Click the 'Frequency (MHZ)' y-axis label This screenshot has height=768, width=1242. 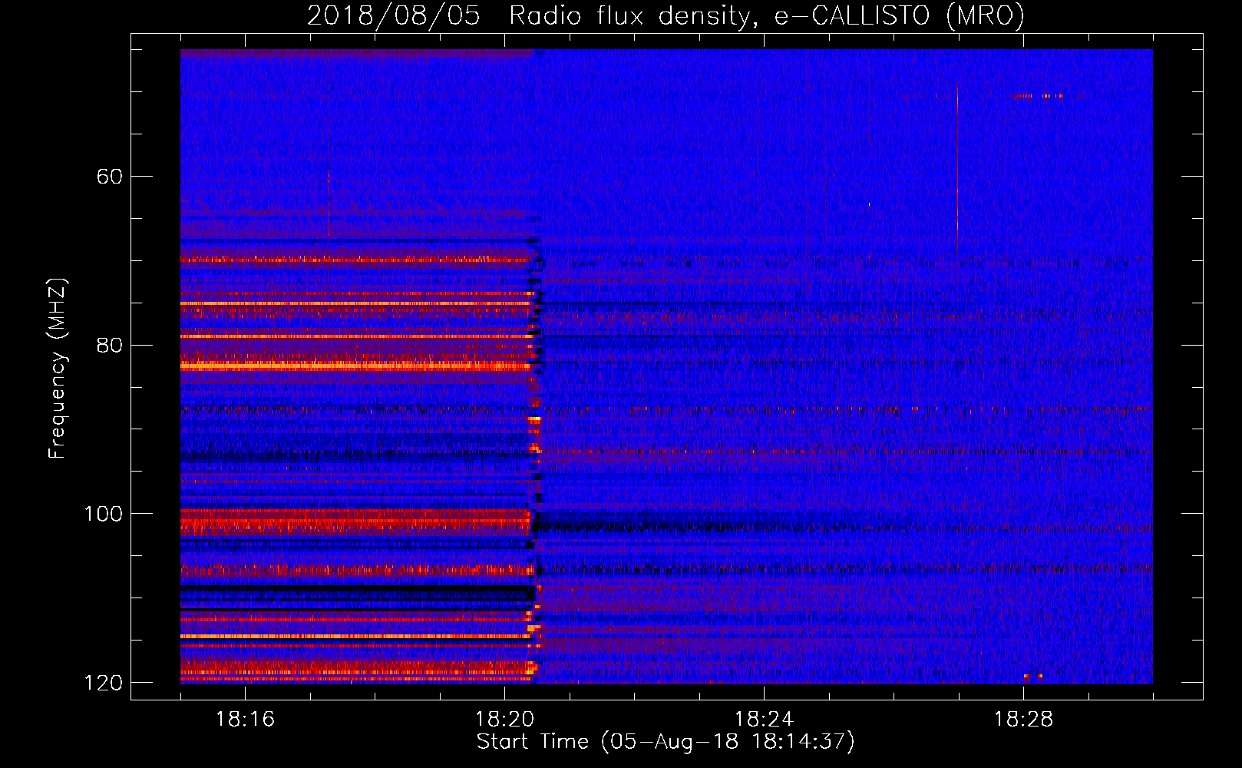58,369
